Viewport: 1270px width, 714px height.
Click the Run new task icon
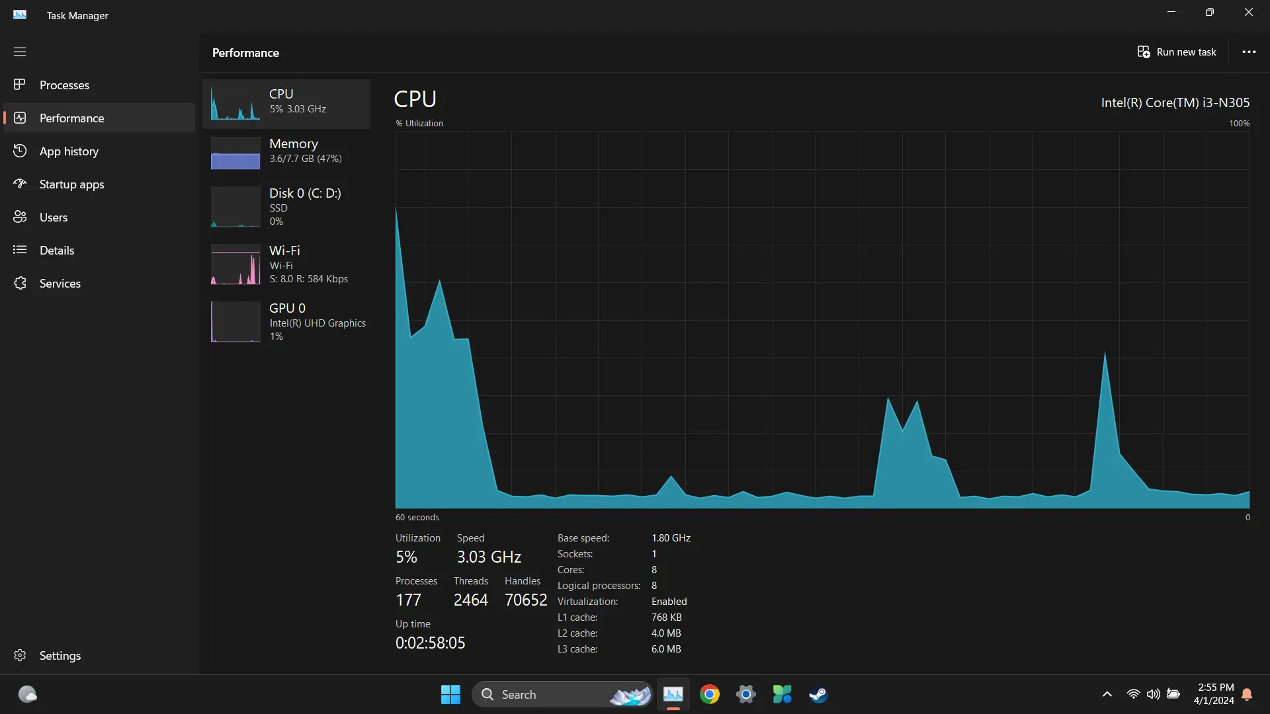(x=1144, y=52)
